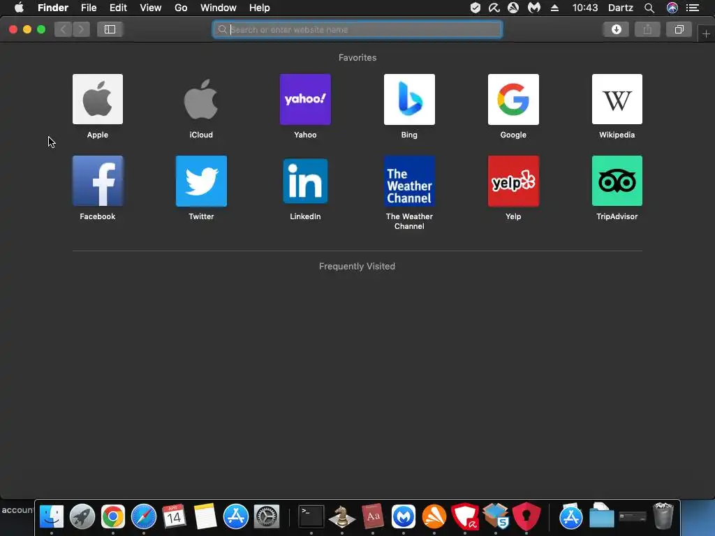Click the Frequently Visited heading
The width and height of the screenshot is (715, 536).
pyautogui.click(x=357, y=266)
